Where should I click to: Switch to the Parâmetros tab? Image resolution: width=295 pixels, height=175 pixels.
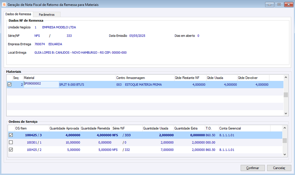click(x=47, y=14)
